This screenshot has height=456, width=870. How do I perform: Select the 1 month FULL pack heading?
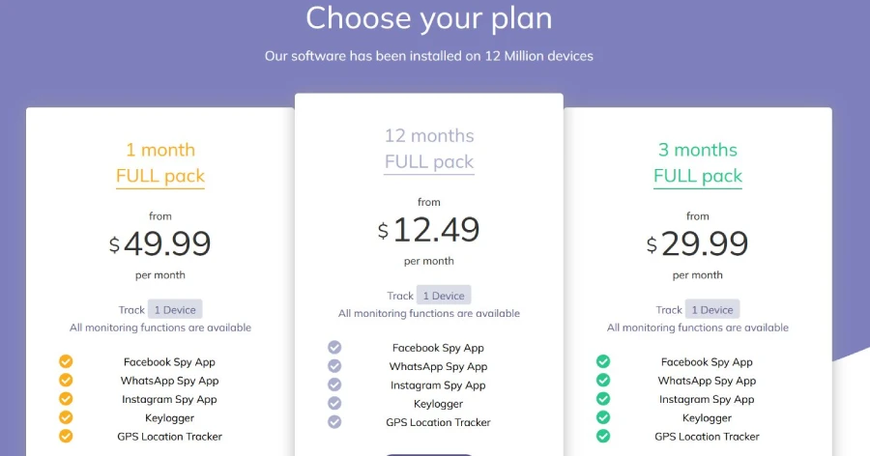(160, 163)
